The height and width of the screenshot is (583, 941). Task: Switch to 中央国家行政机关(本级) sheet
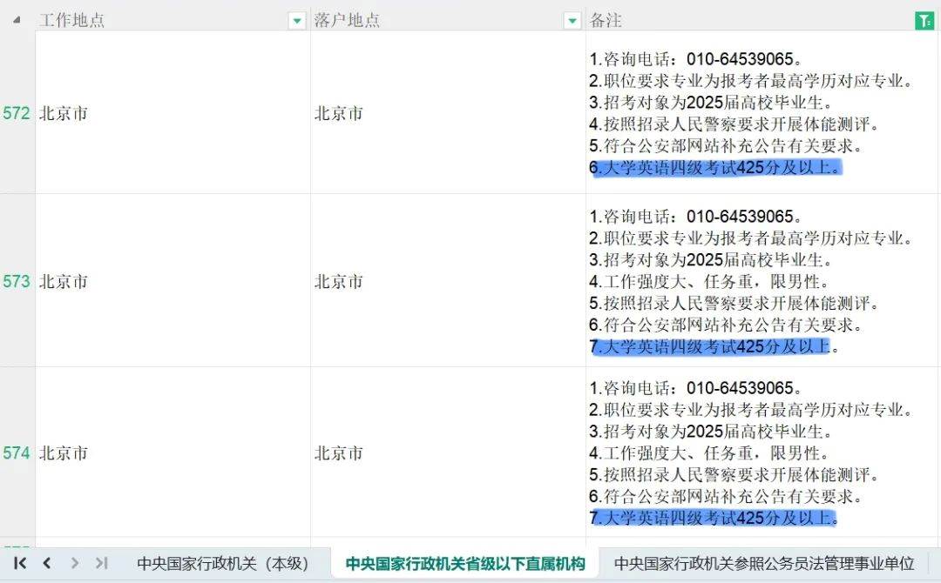point(223,563)
